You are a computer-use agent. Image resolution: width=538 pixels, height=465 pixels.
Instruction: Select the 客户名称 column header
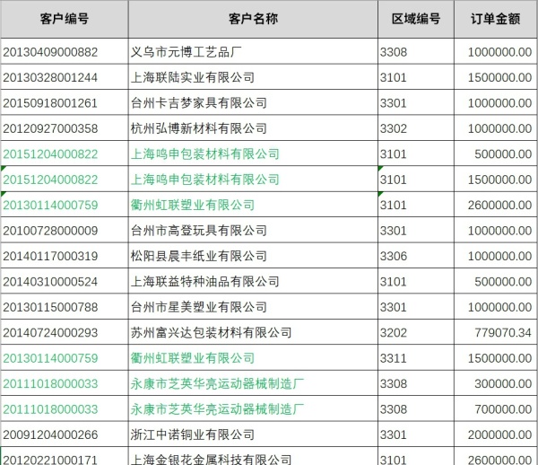[x=253, y=19]
